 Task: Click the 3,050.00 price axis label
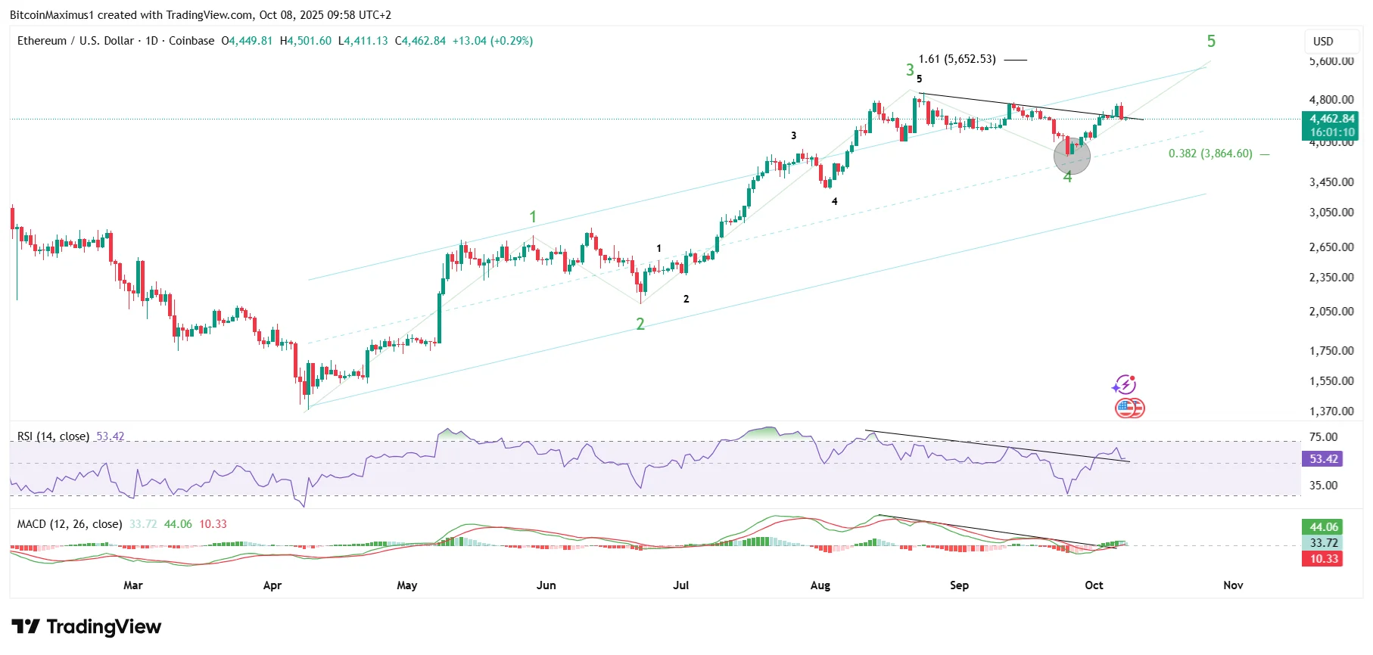[1332, 213]
